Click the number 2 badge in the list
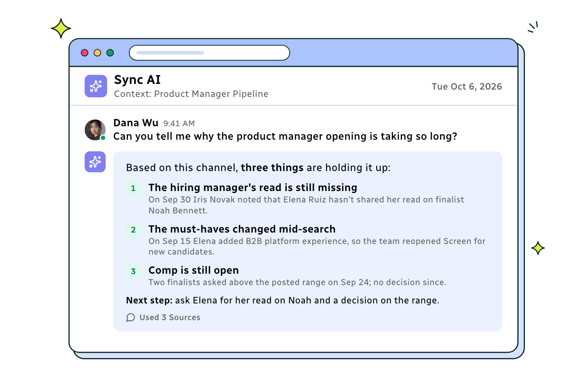The width and height of the screenshot is (587, 391). click(x=133, y=230)
